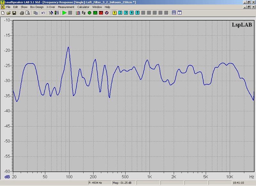Click the '-40' dB axis label
Screen dimensions: 256x186
pos(7,111)
